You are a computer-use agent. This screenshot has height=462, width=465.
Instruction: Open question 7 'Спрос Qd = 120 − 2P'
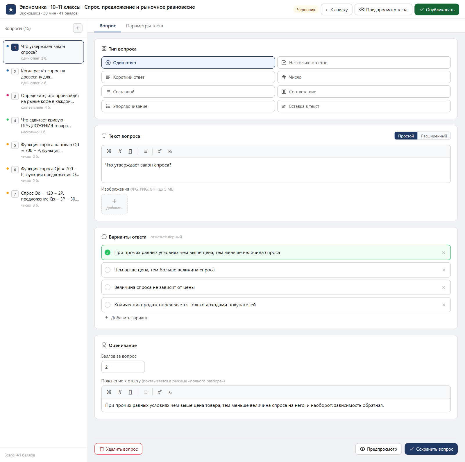(x=43, y=199)
